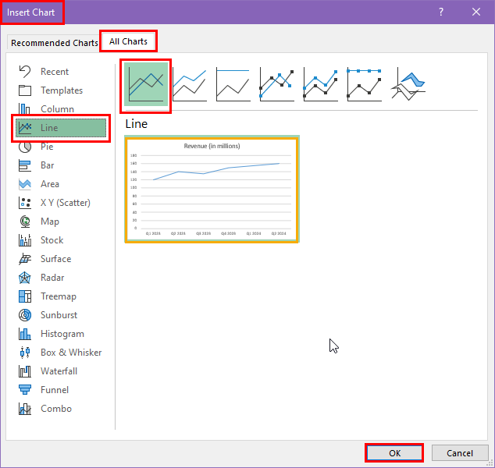Click the Area chart category icon

pyautogui.click(x=25, y=184)
